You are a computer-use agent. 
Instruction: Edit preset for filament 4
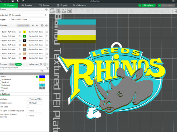[x=47, y=36]
